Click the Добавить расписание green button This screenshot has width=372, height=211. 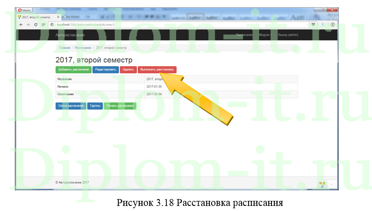[x=74, y=69]
